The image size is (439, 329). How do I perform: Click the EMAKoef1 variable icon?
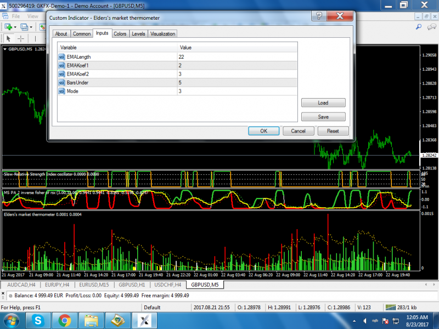(x=61, y=65)
